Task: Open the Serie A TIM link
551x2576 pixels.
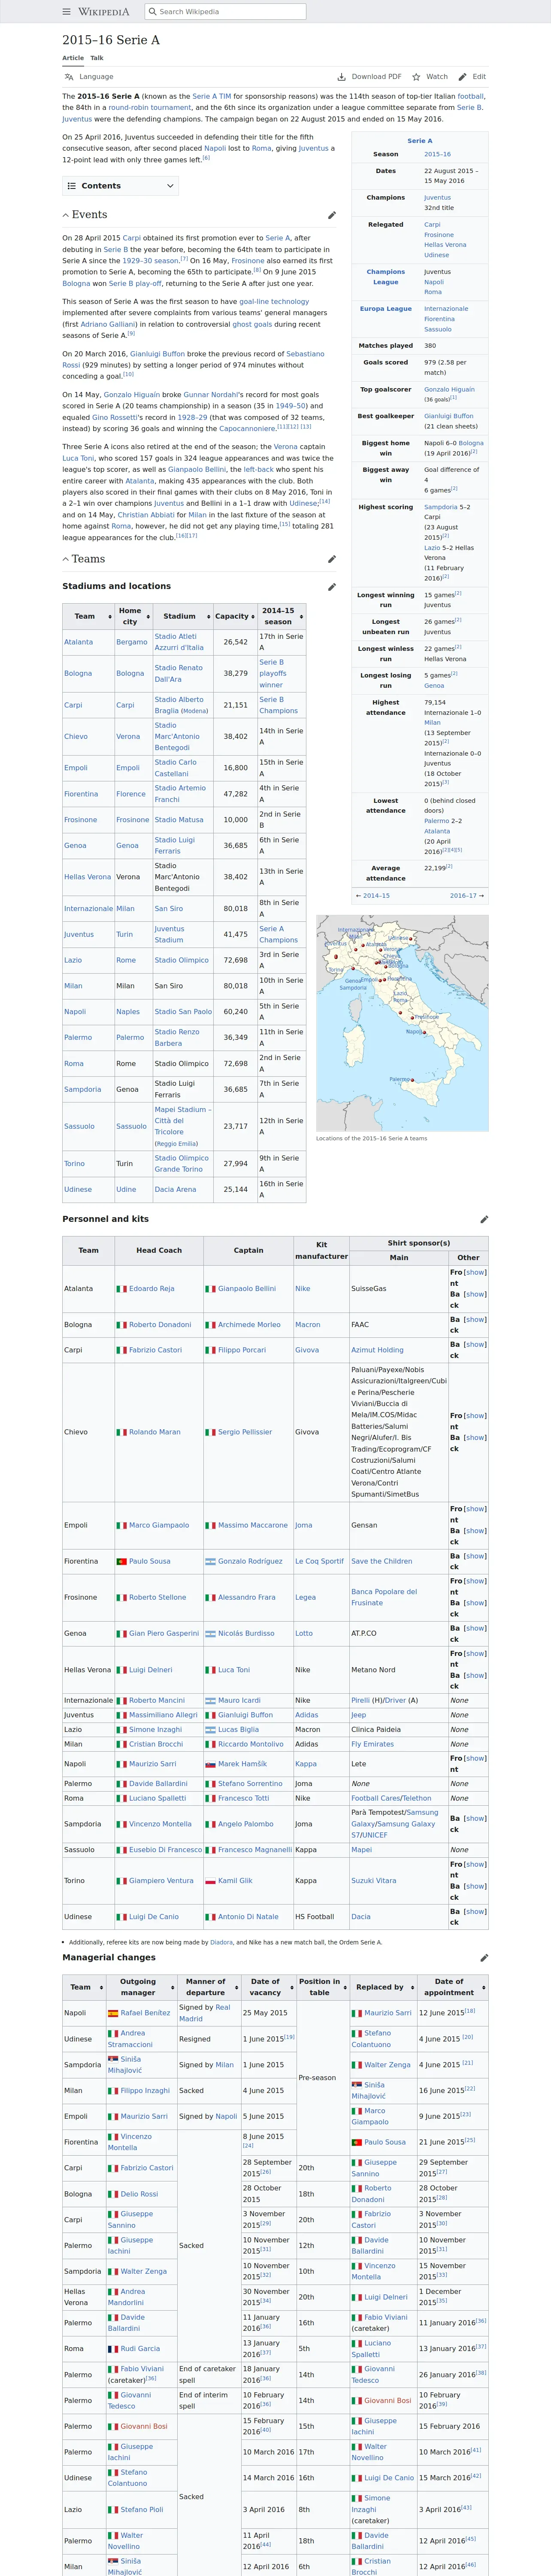Action: [x=211, y=96]
